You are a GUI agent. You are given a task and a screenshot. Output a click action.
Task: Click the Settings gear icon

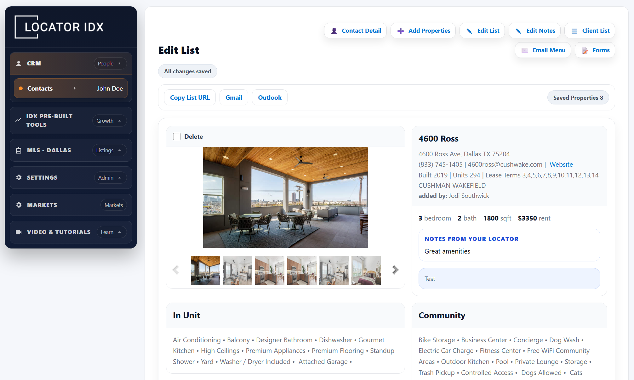(19, 177)
